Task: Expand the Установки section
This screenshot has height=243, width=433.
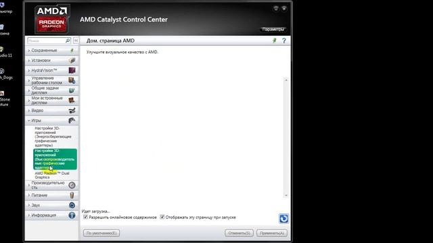Action: point(51,60)
